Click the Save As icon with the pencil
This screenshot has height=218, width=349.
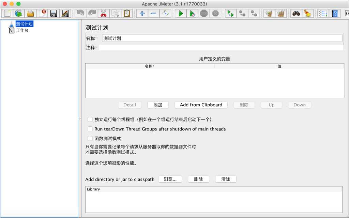click(x=65, y=13)
